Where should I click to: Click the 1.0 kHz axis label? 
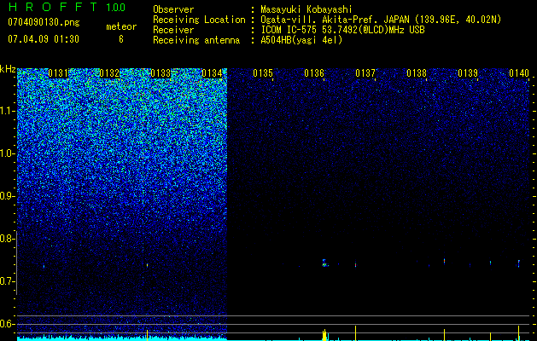point(7,153)
